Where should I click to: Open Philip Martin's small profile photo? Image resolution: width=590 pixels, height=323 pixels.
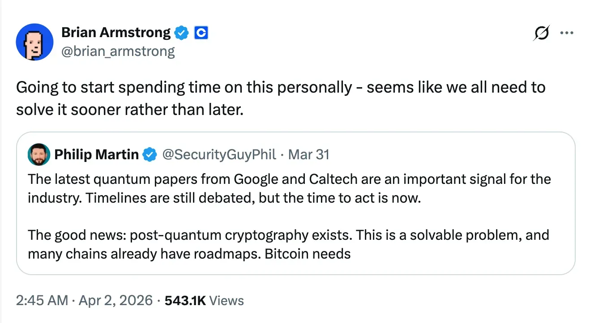pos(39,155)
